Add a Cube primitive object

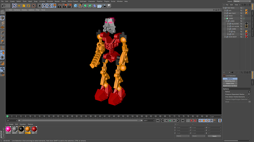[75, 6]
